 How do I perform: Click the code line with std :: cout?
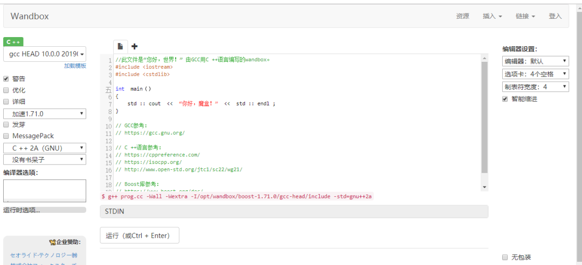(201, 104)
